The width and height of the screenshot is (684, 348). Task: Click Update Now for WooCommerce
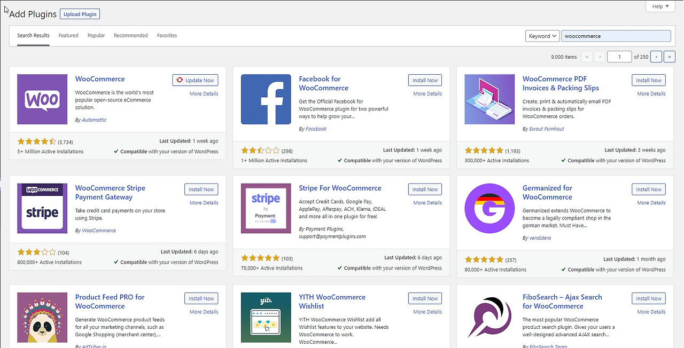point(195,80)
